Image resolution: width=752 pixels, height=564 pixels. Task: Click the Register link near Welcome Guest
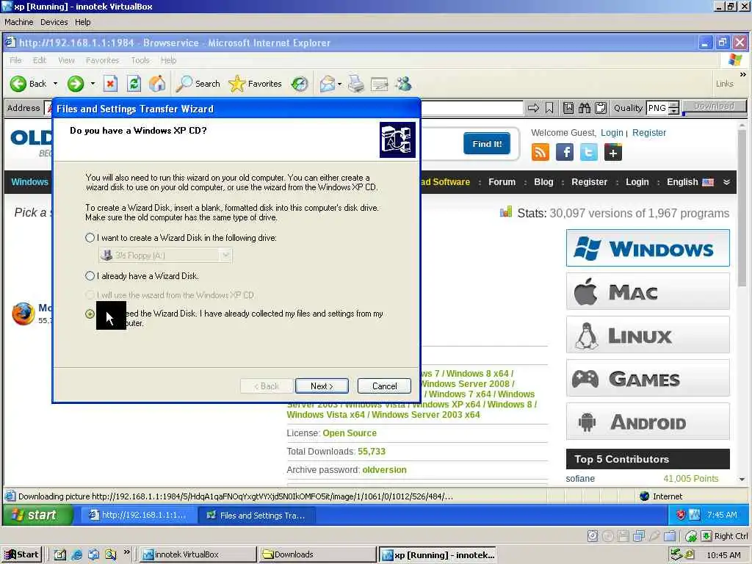coord(649,133)
